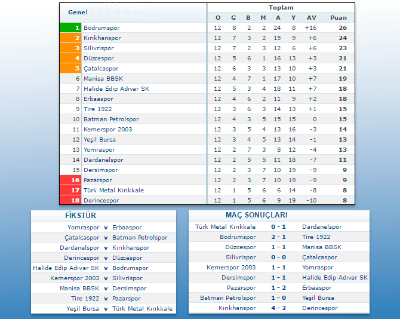Click red rank 16 relegation badge
Image resolution: width=400 pixels, height=319 pixels.
(x=70, y=180)
